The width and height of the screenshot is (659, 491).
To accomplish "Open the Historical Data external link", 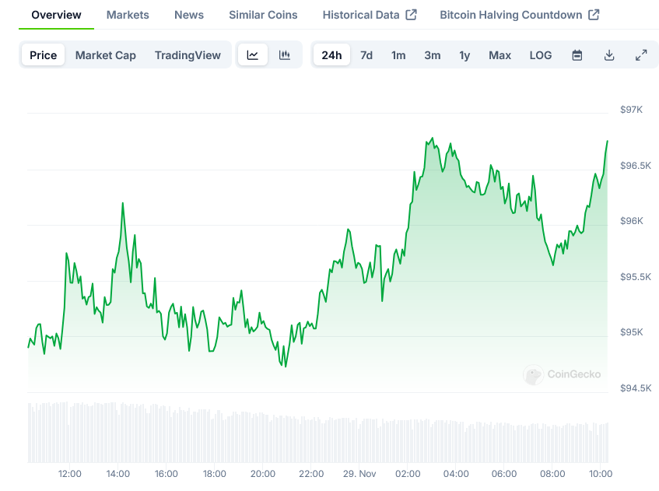I will click(x=370, y=15).
